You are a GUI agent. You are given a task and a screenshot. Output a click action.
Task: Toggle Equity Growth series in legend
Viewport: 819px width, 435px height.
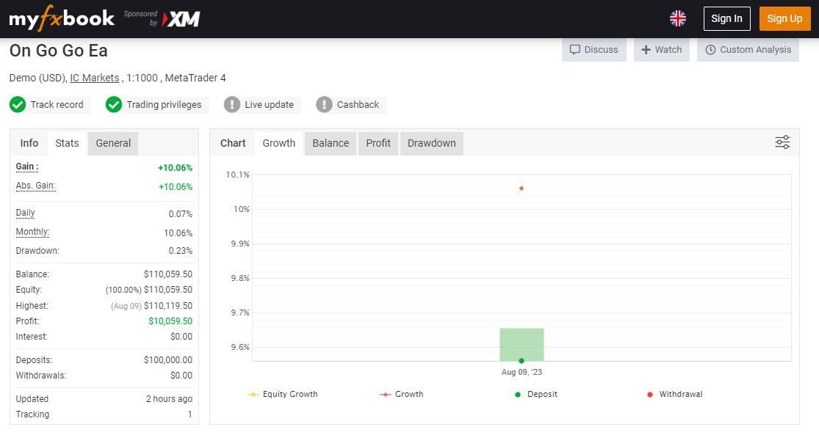(x=284, y=395)
